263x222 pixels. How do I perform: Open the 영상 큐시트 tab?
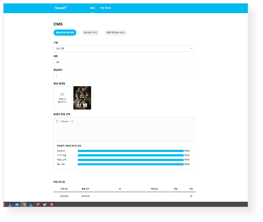point(105,8)
